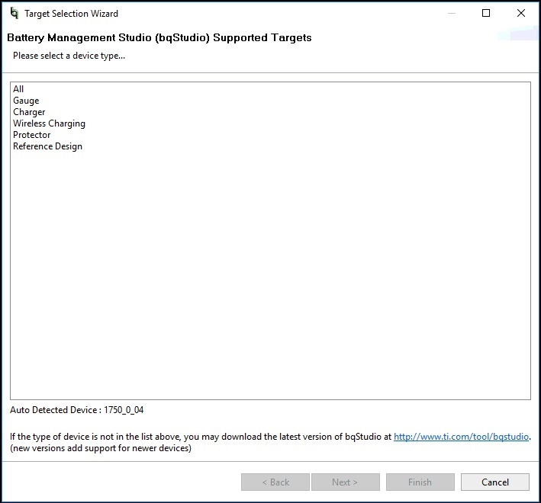Pick Wireless Charging in the list

[x=49, y=123]
